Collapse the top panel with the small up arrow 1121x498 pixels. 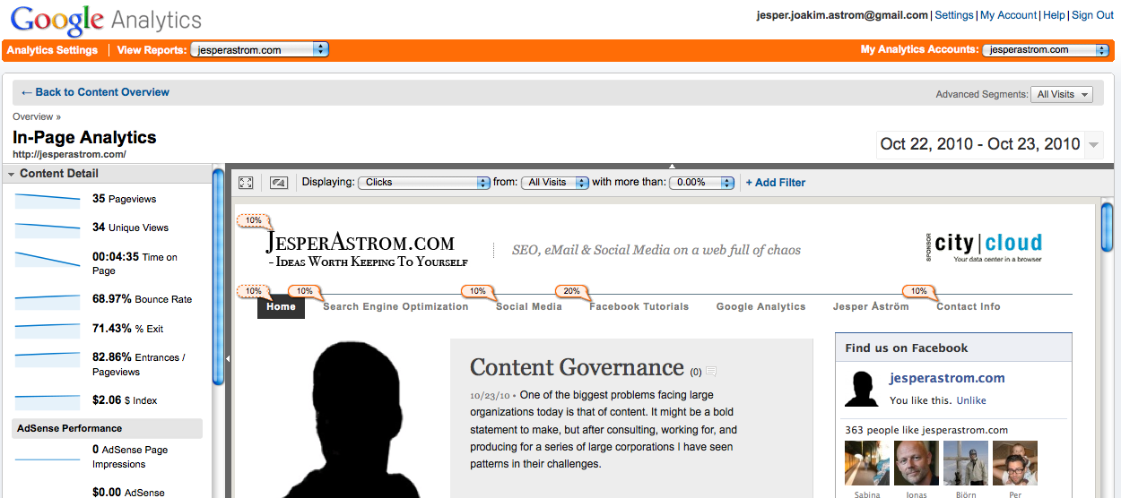[673, 166]
